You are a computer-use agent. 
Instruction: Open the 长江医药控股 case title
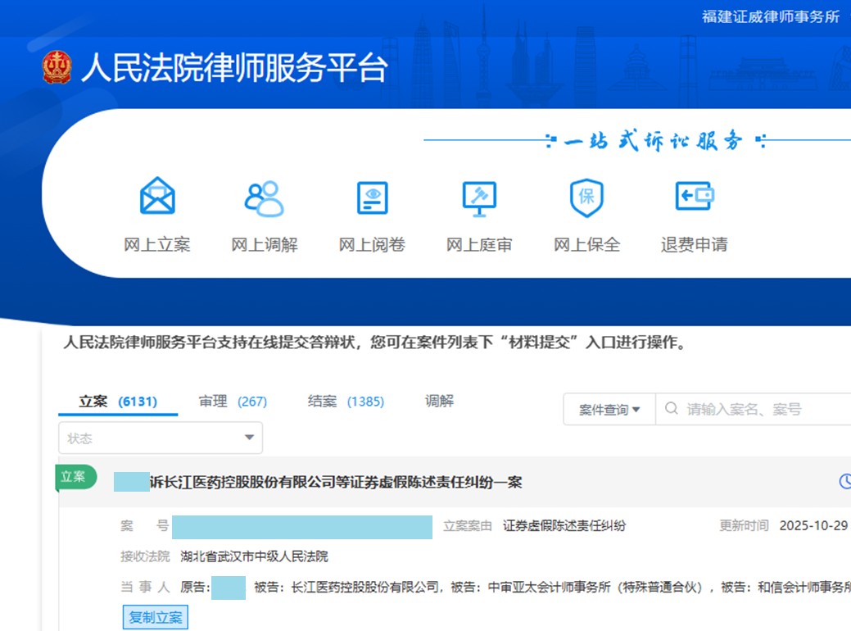click(x=336, y=482)
